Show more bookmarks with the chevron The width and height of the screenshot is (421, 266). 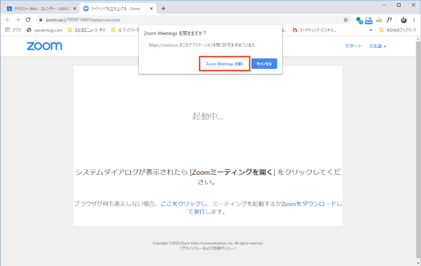[371, 30]
